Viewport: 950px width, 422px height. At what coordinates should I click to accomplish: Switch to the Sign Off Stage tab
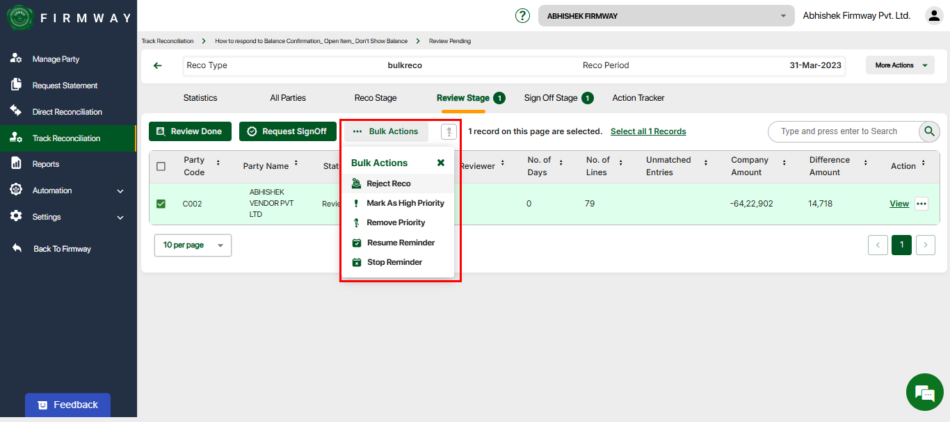pyautogui.click(x=551, y=98)
